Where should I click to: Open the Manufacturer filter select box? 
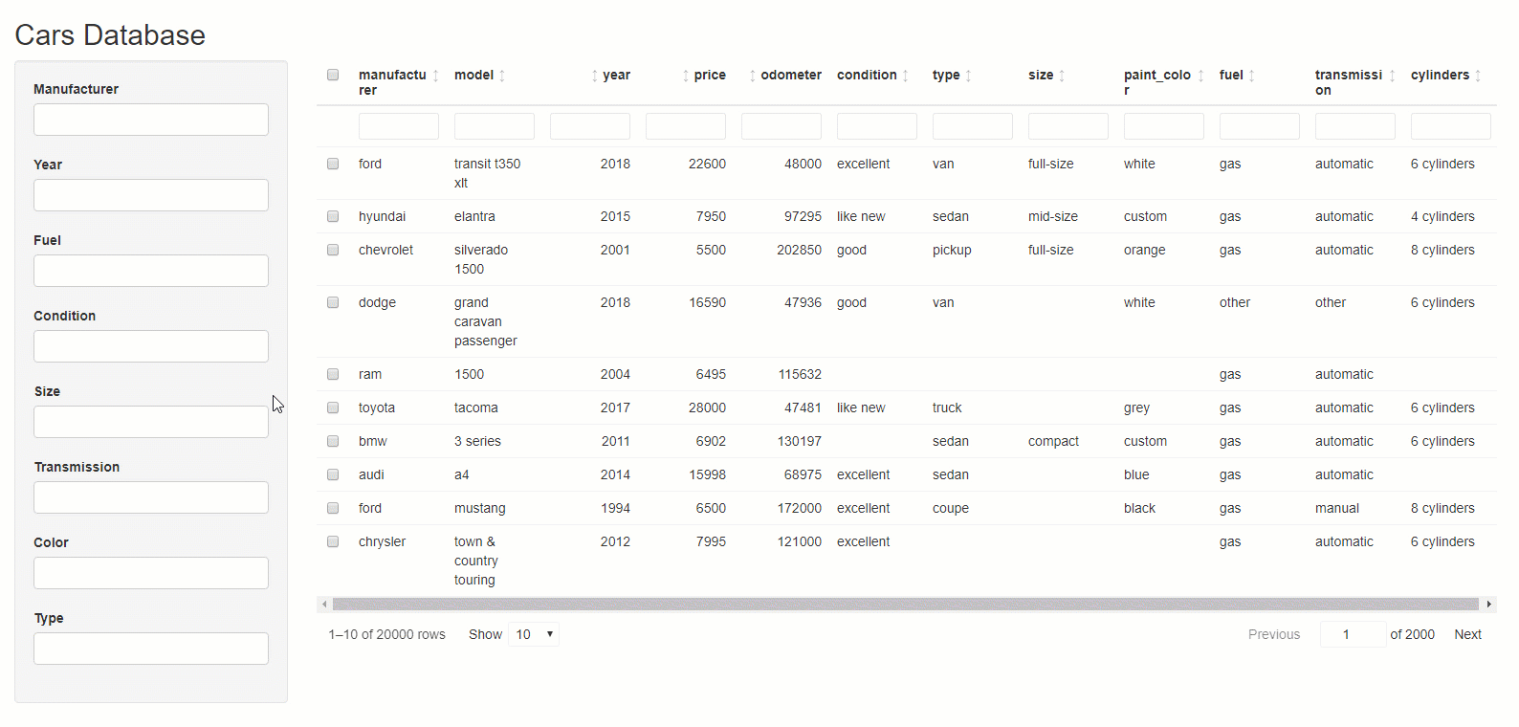[x=151, y=120]
